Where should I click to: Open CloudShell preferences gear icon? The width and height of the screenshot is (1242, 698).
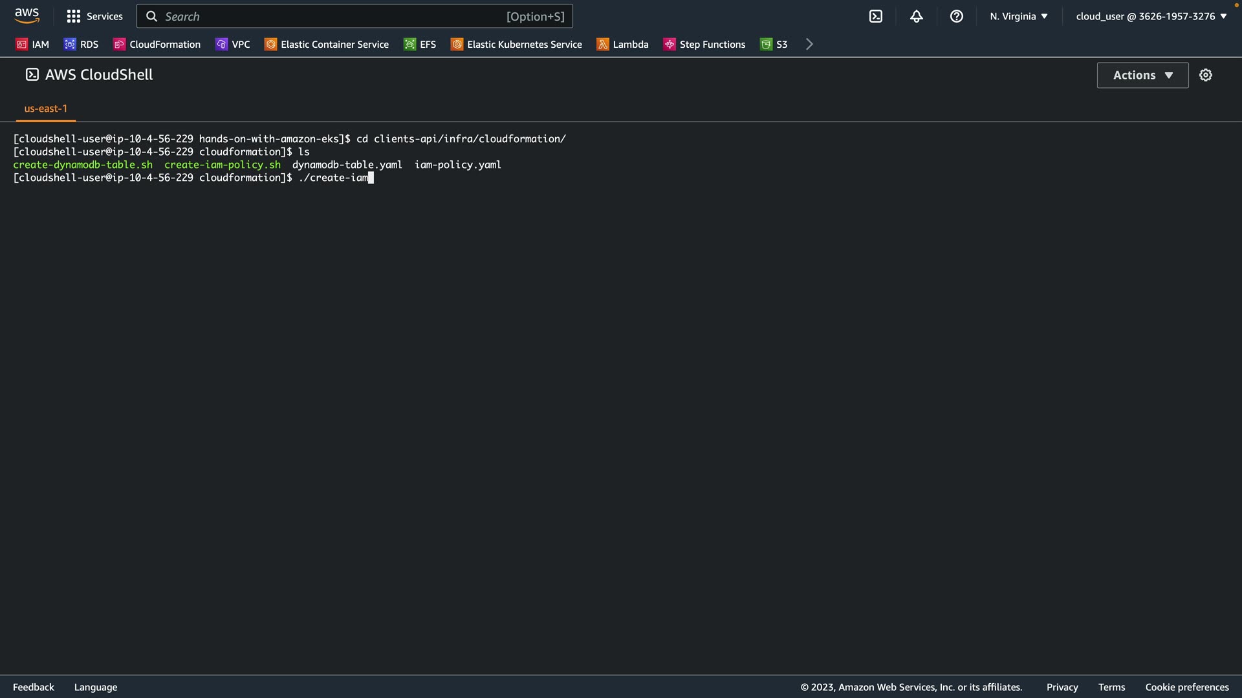(x=1205, y=75)
